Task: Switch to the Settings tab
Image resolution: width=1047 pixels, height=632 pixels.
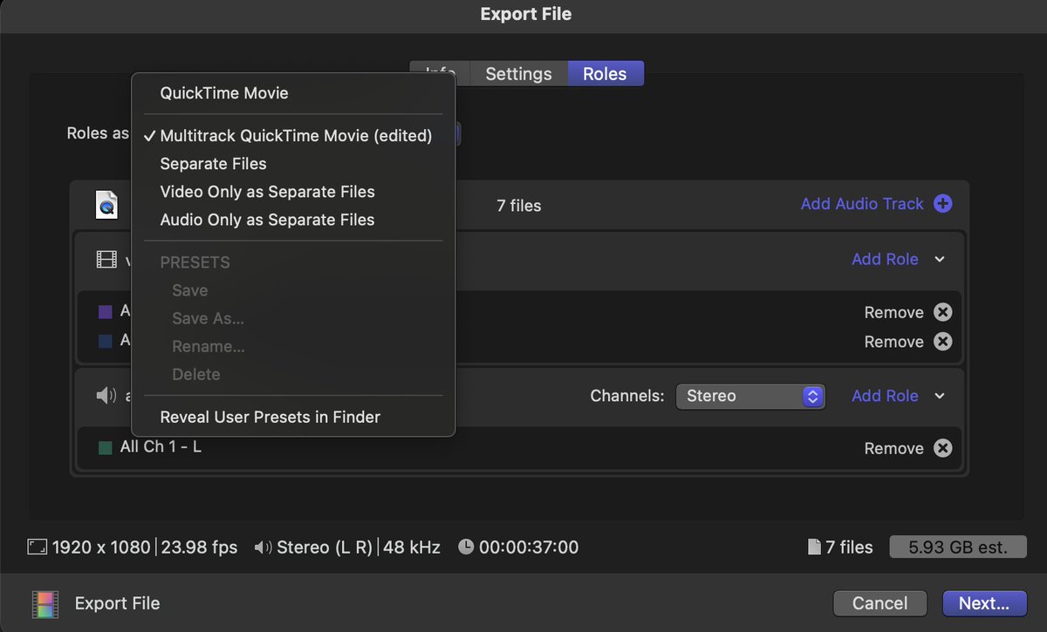Action: click(518, 73)
